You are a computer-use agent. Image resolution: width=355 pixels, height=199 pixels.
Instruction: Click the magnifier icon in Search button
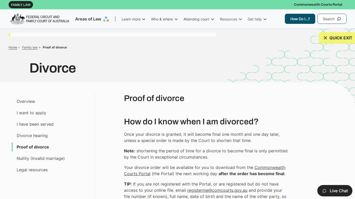(x=339, y=19)
